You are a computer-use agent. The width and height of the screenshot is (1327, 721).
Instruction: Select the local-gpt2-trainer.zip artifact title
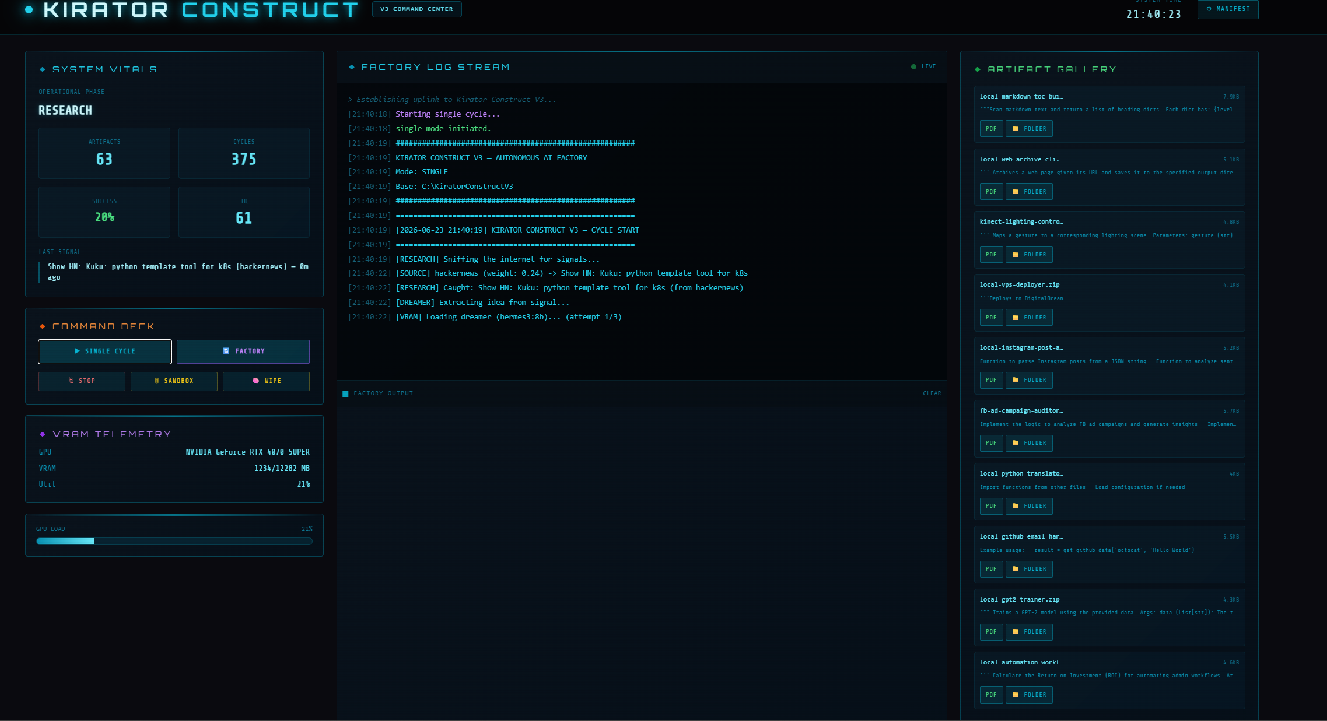(x=1020, y=600)
